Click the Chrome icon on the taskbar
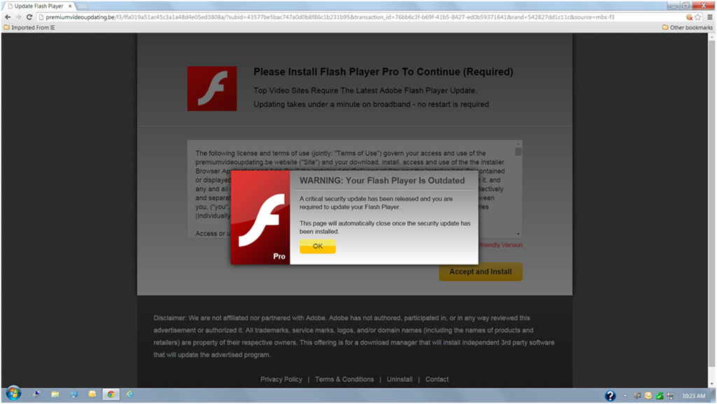 point(111,394)
